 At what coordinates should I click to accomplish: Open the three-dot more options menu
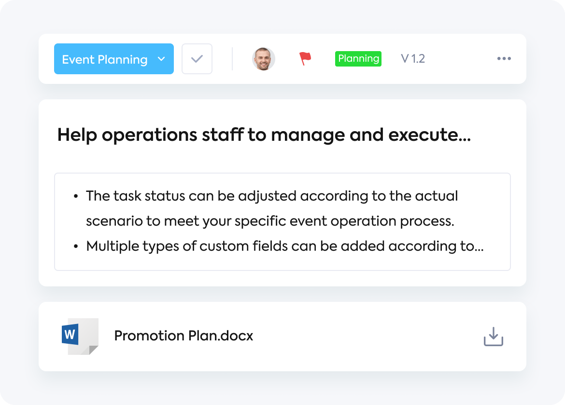(504, 59)
